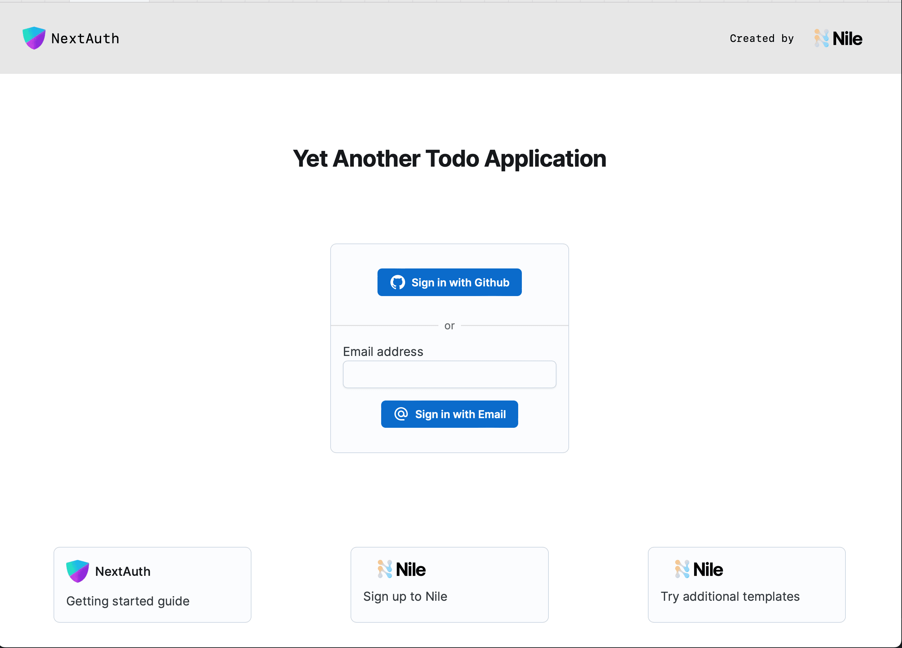Click the Email address input field
The height and width of the screenshot is (648, 902).
pyautogui.click(x=449, y=374)
